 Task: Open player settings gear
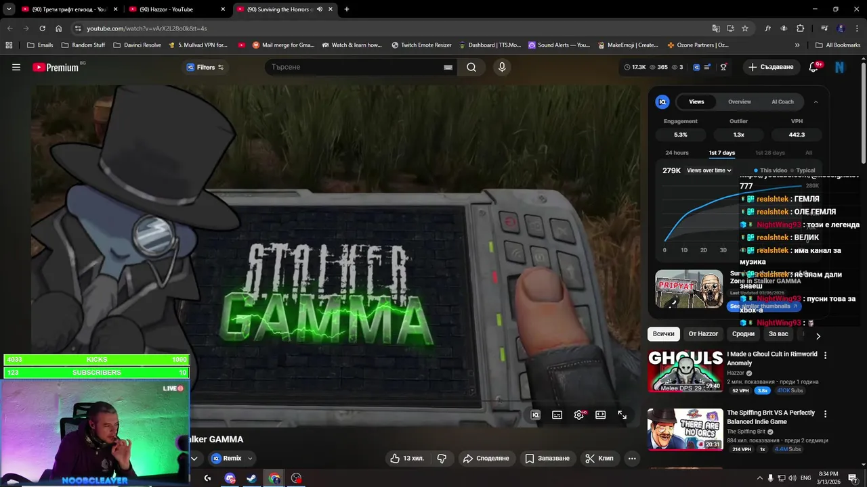pyautogui.click(x=579, y=415)
